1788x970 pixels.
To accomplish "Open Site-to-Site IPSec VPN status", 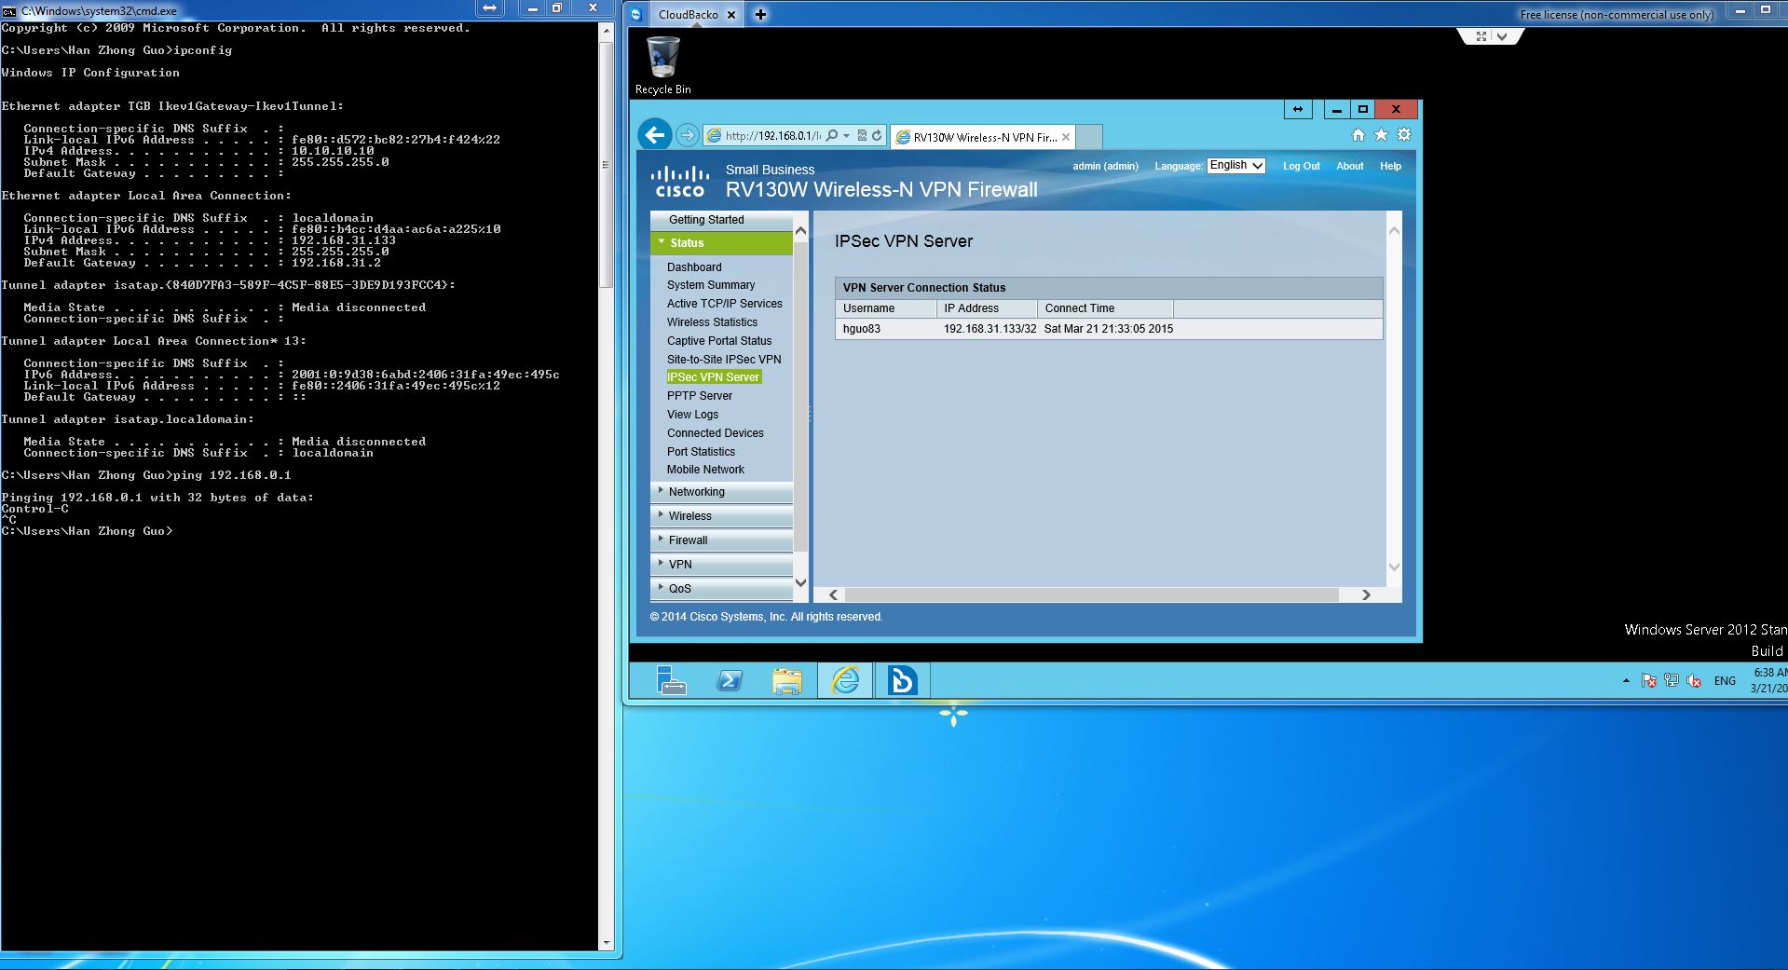I will point(724,360).
